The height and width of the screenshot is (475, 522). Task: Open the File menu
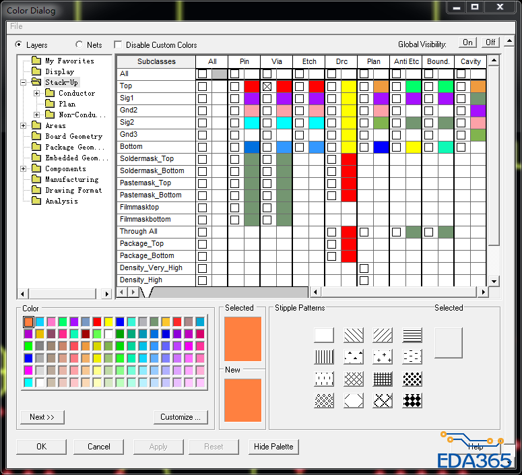coord(16,26)
